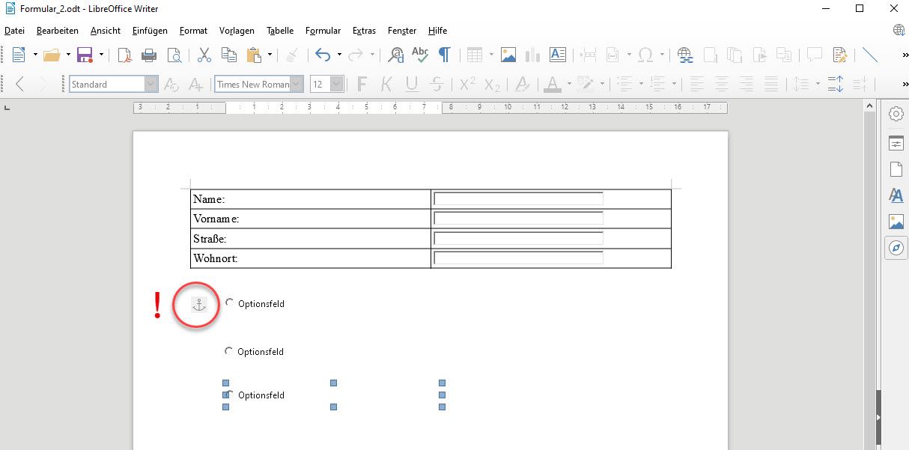Click the Copy icon
The width and height of the screenshot is (909, 450).
(x=228, y=55)
